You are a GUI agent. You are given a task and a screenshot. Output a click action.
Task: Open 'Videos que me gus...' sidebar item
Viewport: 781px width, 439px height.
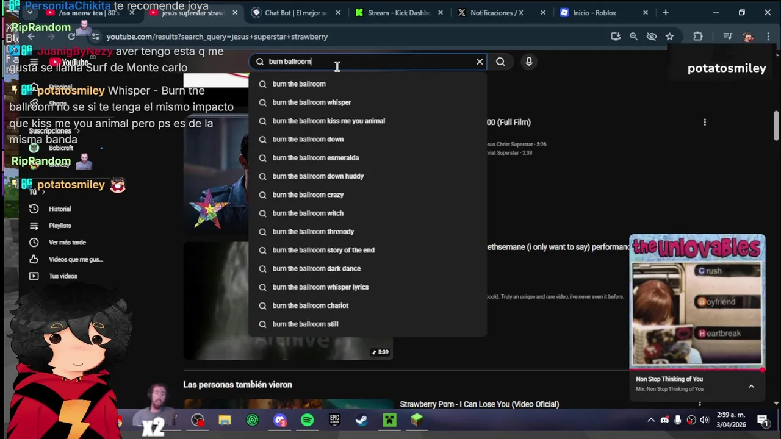[67, 259]
